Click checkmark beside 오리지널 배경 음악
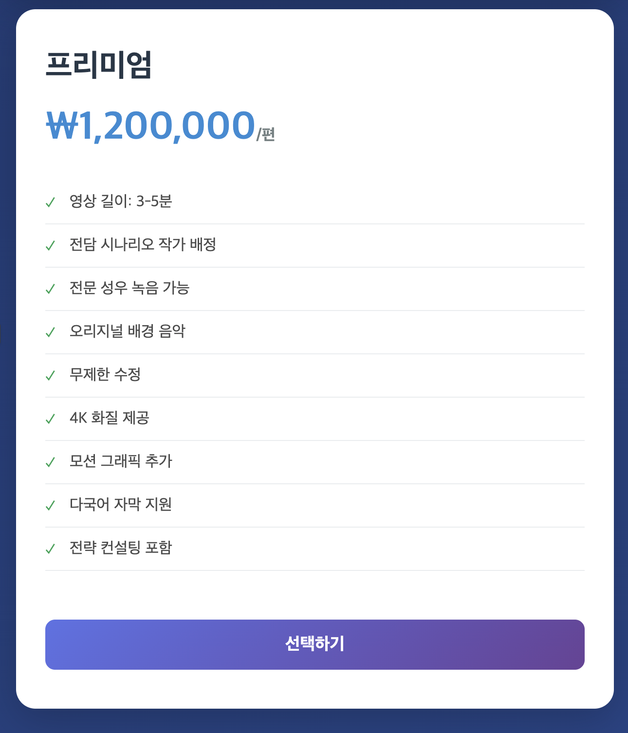 tap(50, 332)
